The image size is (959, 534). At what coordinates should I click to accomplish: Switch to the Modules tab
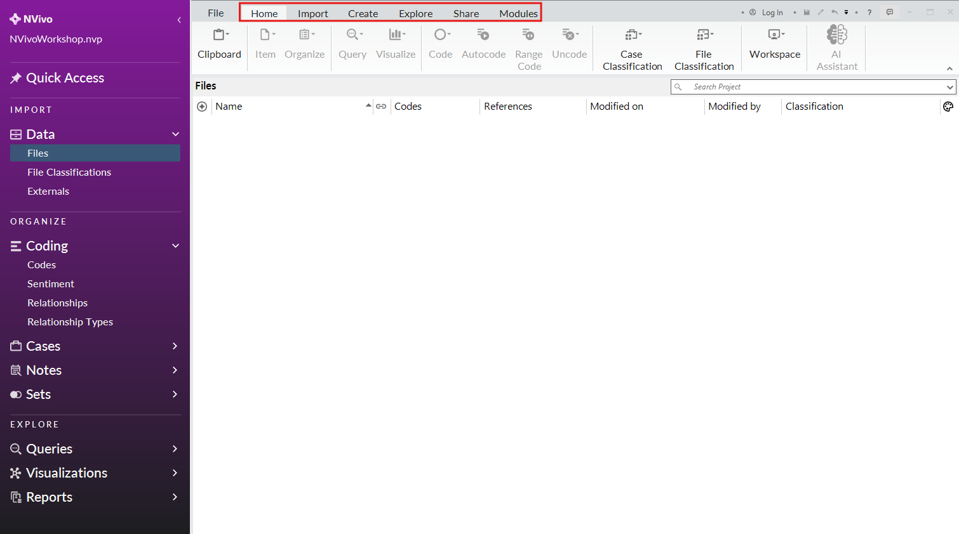point(518,13)
